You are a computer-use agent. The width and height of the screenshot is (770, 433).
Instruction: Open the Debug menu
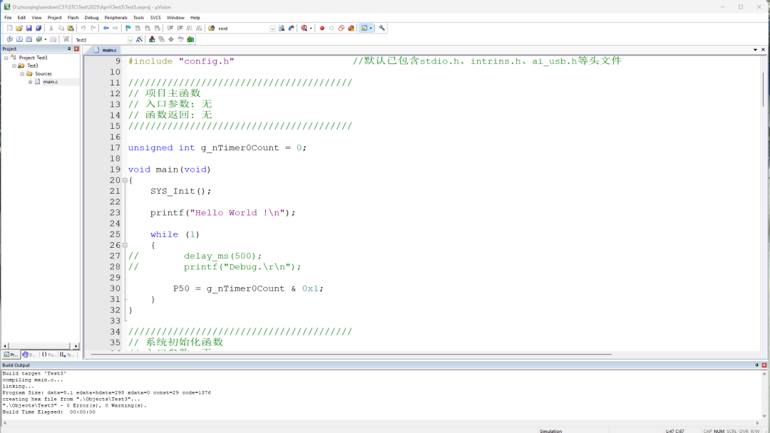coord(91,18)
